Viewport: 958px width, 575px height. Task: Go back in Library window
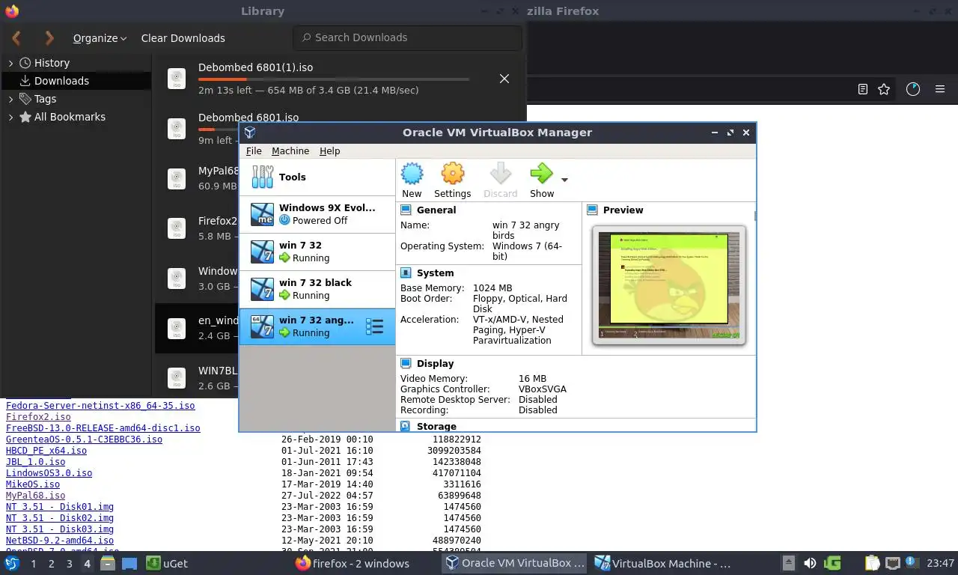16,38
